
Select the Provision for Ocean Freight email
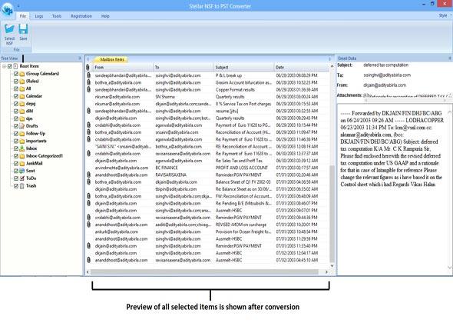point(207,231)
